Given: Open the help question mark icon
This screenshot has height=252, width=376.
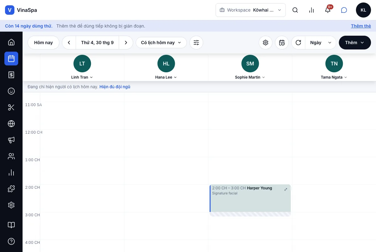Looking at the screenshot, I should pos(11,241).
